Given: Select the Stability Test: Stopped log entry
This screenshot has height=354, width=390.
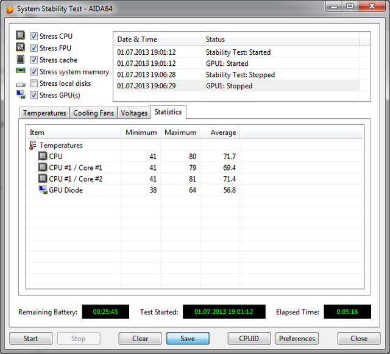Looking at the screenshot, I should coord(240,75).
